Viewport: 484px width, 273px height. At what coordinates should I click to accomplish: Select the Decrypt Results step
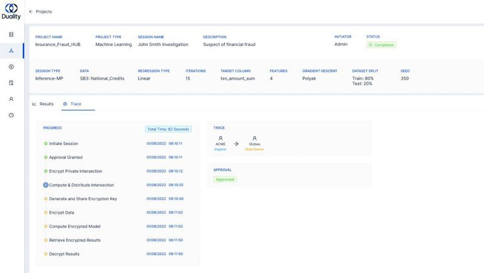tap(64, 254)
